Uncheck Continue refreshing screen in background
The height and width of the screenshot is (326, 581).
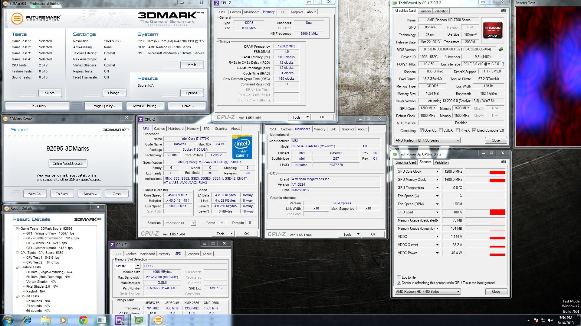[x=399, y=283]
